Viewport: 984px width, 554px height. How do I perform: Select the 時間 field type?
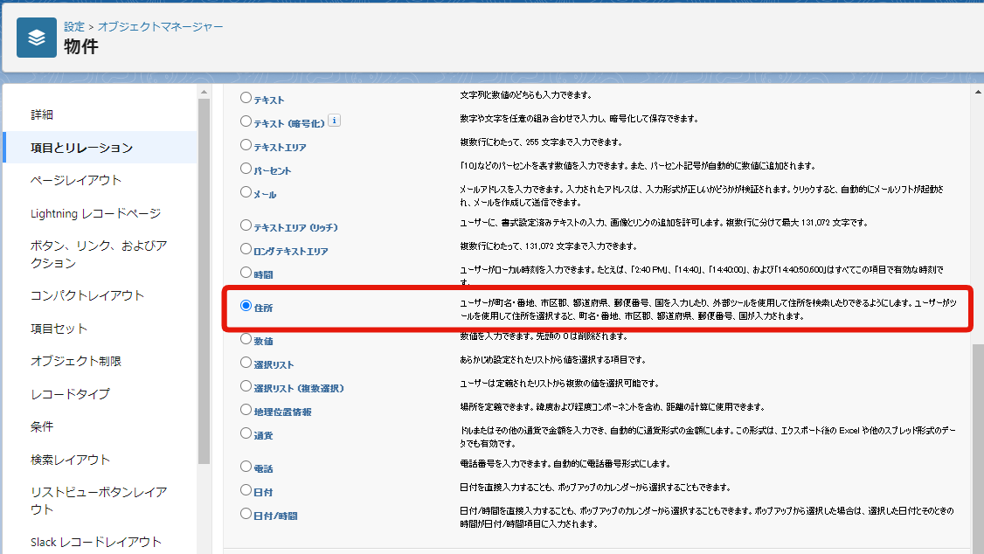pyautogui.click(x=246, y=274)
